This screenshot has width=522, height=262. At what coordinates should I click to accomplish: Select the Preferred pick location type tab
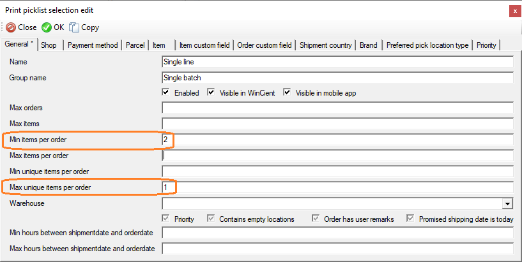pos(427,45)
